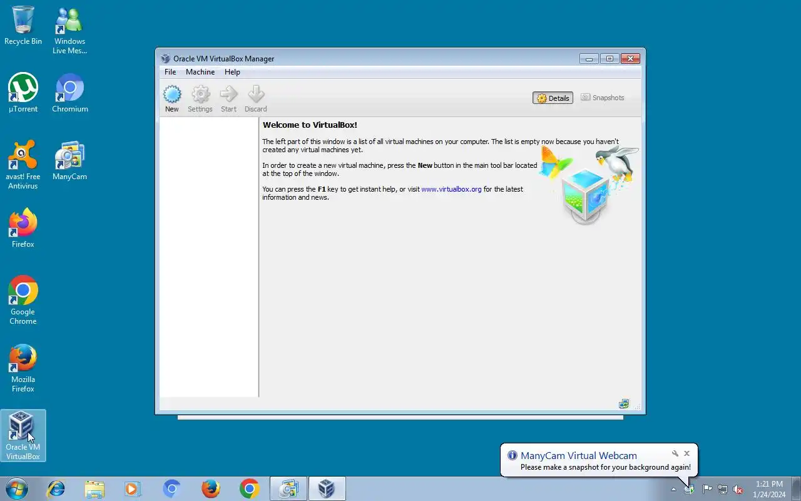
Task: Switch to Snapshots view
Action: [x=603, y=98]
